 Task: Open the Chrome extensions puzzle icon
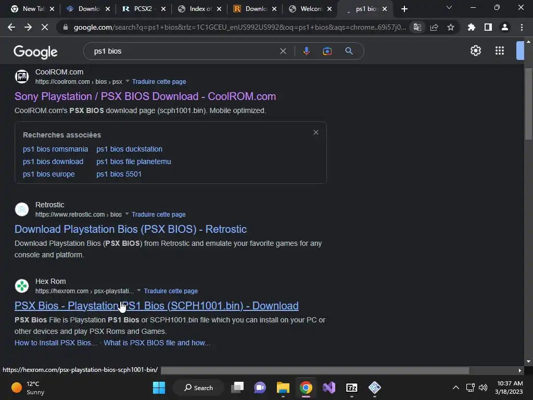471,27
